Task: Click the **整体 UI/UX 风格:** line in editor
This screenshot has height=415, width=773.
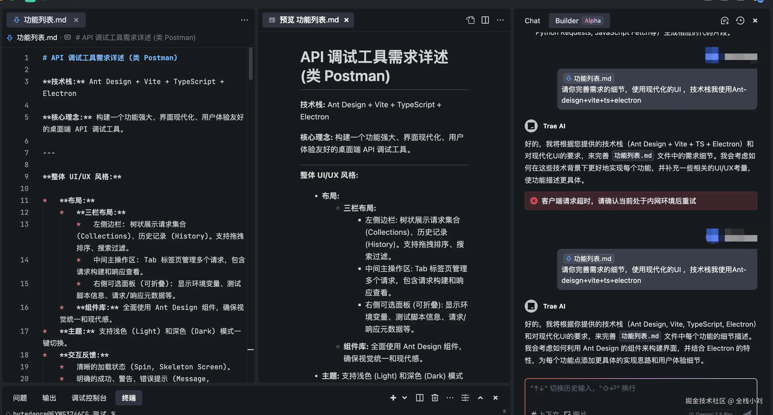Action: (x=82, y=177)
